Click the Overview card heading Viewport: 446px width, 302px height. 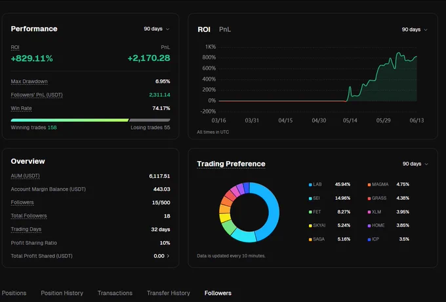pyautogui.click(x=28, y=161)
